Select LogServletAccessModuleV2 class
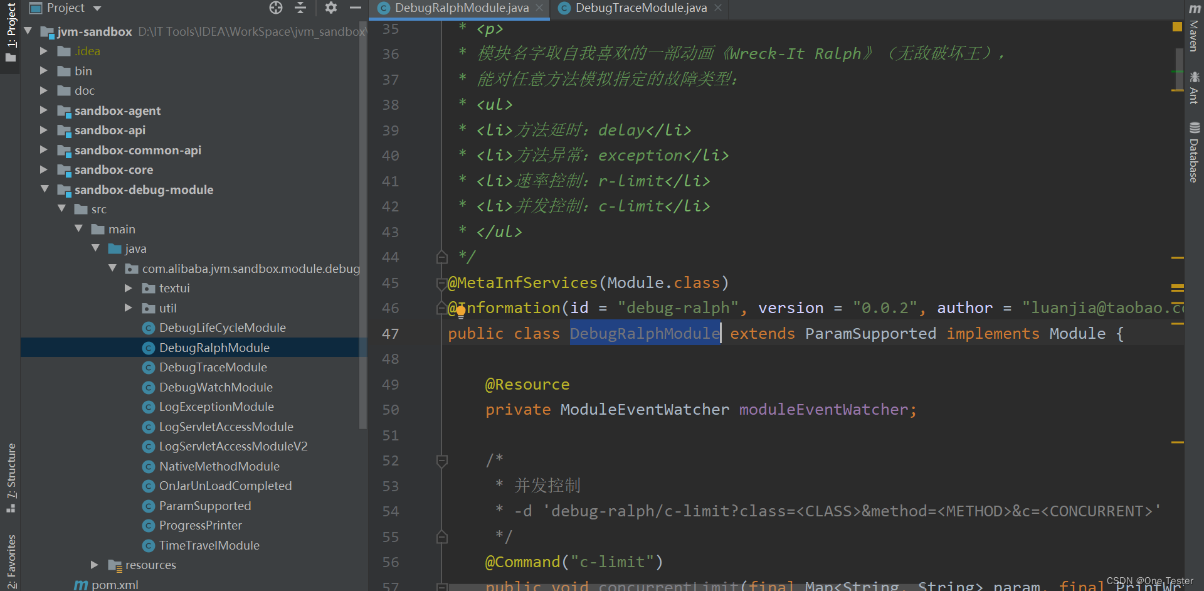Image resolution: width=1204 pixels, height=591 pixels. click(233, 446)
